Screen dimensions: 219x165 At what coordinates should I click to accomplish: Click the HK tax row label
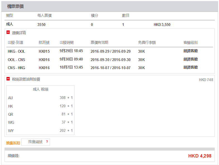coord(10,106)
